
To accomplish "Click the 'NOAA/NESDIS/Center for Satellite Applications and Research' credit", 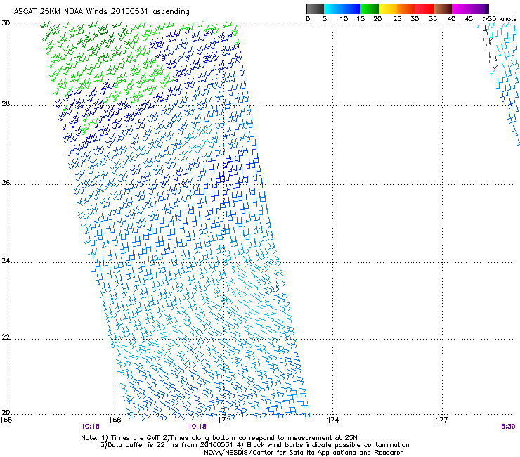I will pos(304,453).
